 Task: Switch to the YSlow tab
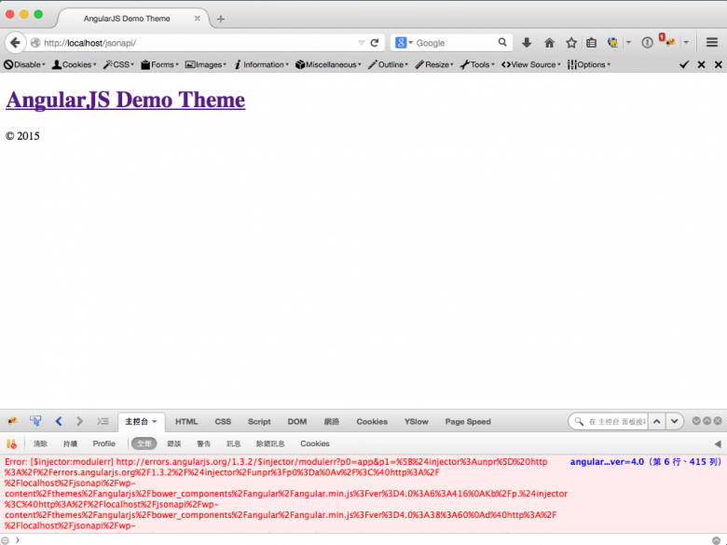click(416, 422)
